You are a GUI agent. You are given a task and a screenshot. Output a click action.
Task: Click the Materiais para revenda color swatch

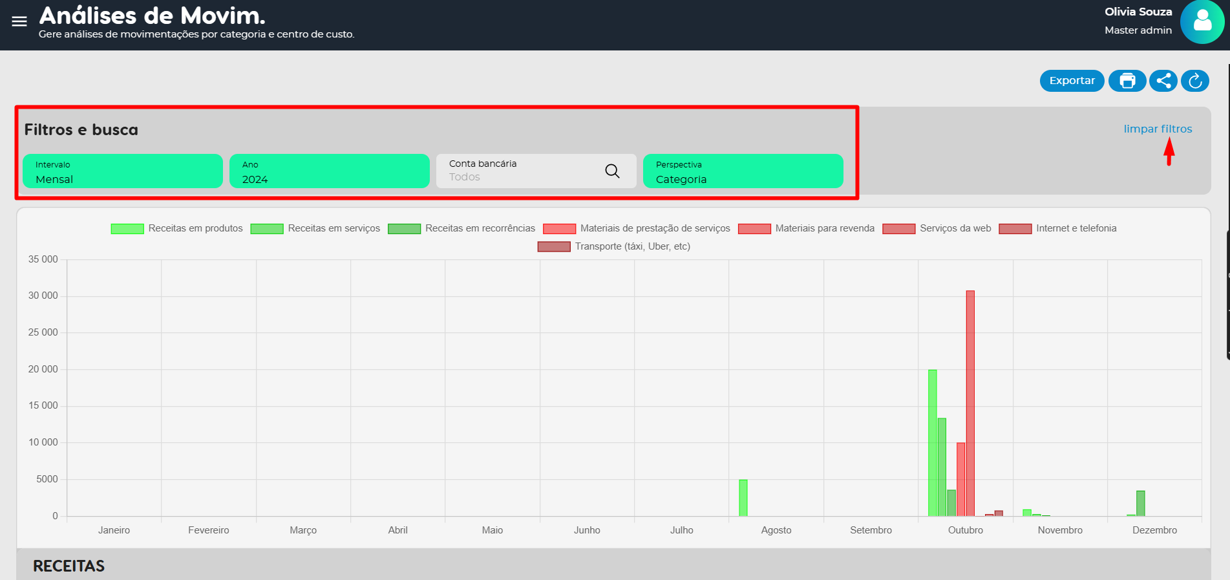(754, 229)
